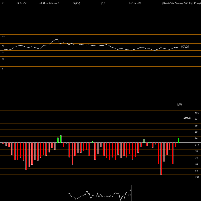Select the 30 level label on RSI axis
201x201 pixels.
pos(3,59)
